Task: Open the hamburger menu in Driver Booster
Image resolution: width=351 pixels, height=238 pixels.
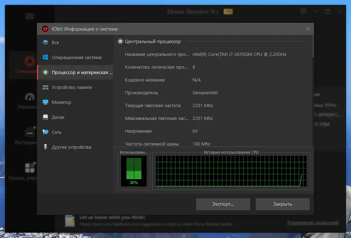Action: (30, 16)
